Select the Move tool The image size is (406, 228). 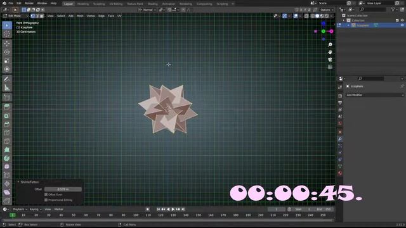point(7,44)
